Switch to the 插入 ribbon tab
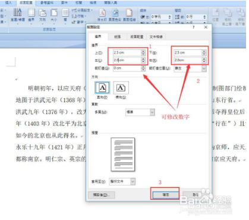The width and height of the screenshot is (249, 220). [8, 3]
